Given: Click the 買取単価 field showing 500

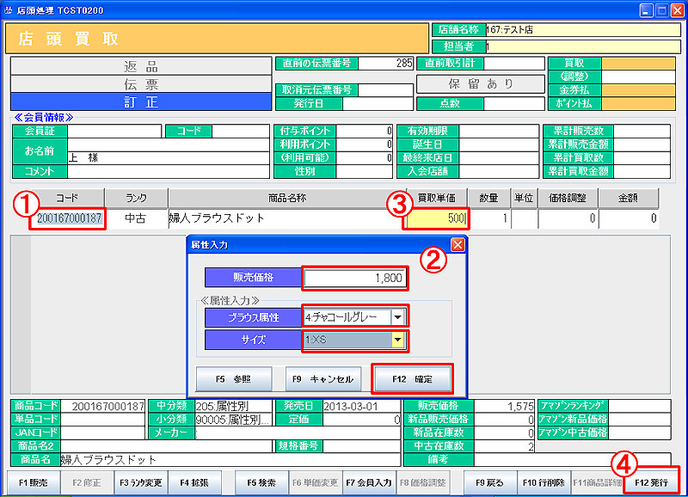Looking at the screenshot, I should click(x=435, y=218).
